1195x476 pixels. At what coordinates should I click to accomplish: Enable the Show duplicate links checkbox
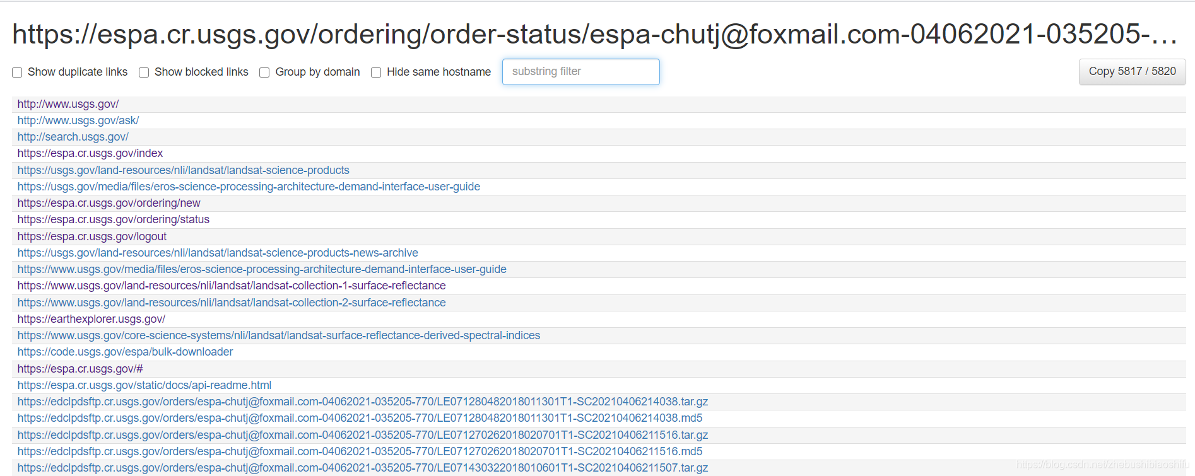click(17, 73)
